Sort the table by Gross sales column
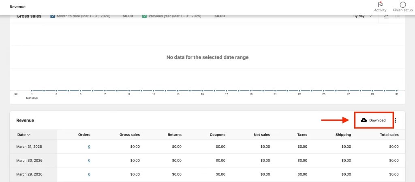This screenshot has width=415, height=182. (130, 135)
